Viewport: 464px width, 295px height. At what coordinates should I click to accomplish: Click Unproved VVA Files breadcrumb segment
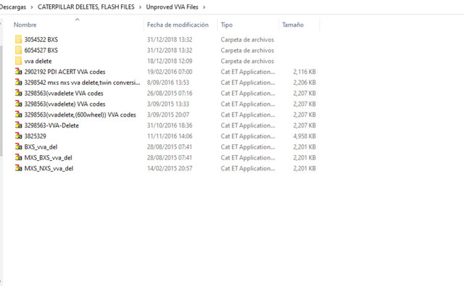(173, 7)
